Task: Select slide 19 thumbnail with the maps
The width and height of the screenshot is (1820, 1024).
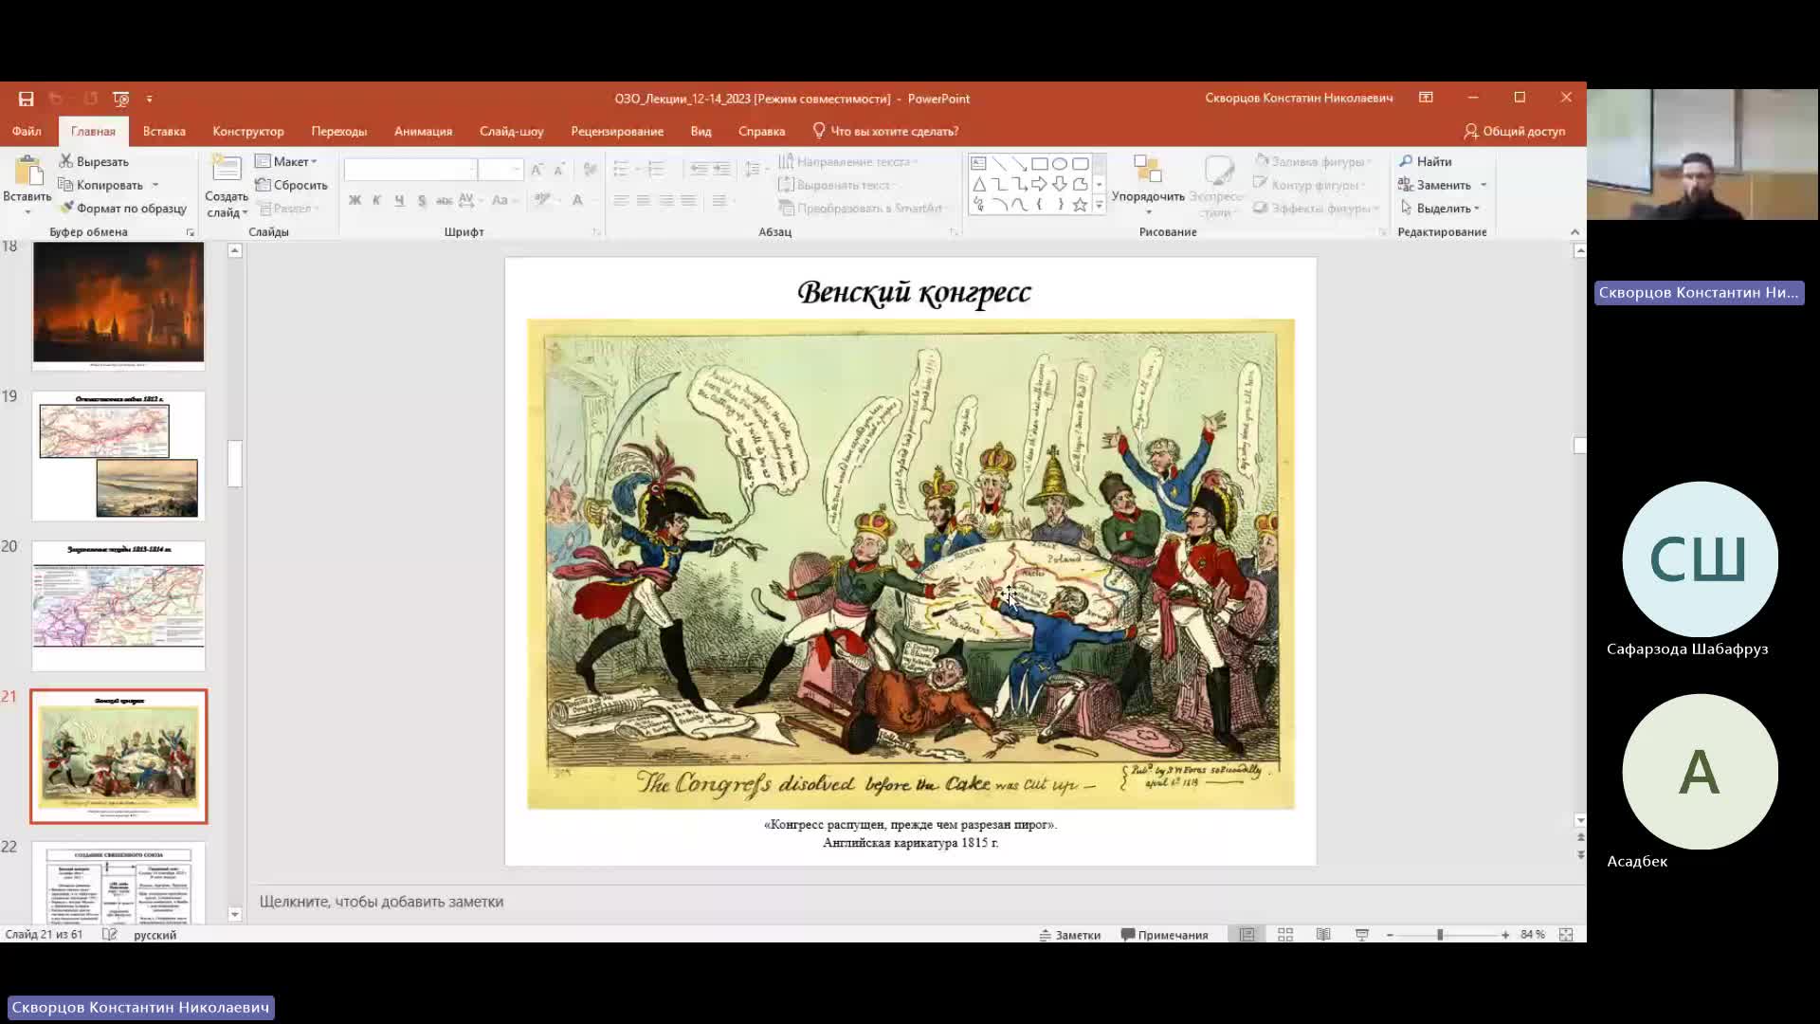Action: tap(118, 456)
